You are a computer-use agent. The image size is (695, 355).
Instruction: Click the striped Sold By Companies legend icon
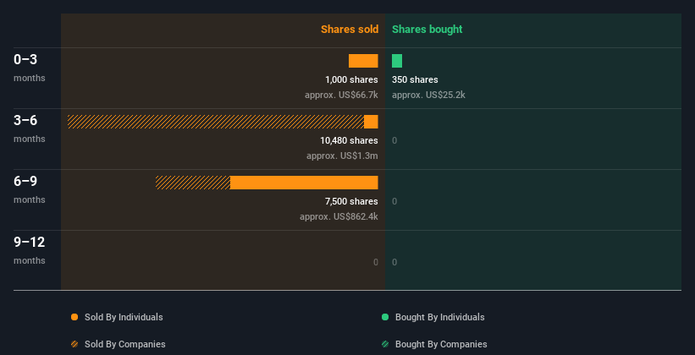coord(74,344)
